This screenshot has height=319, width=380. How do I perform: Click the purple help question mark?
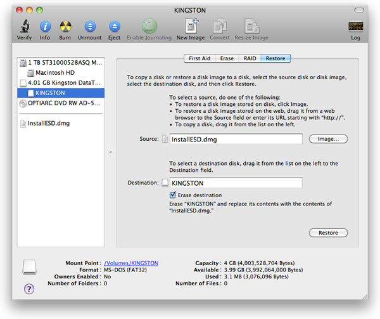click(x=29, y=289)
